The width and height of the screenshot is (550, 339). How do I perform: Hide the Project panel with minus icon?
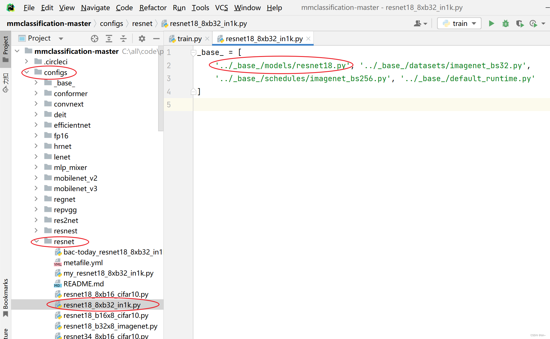156,39
